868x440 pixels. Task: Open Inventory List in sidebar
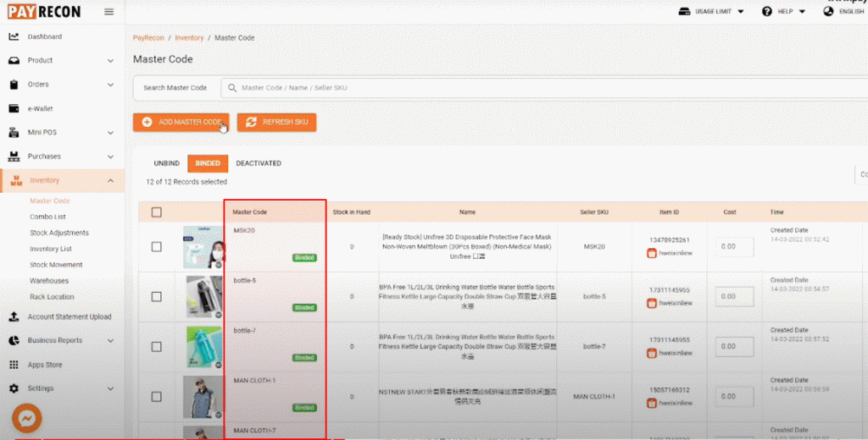[50, 249]
